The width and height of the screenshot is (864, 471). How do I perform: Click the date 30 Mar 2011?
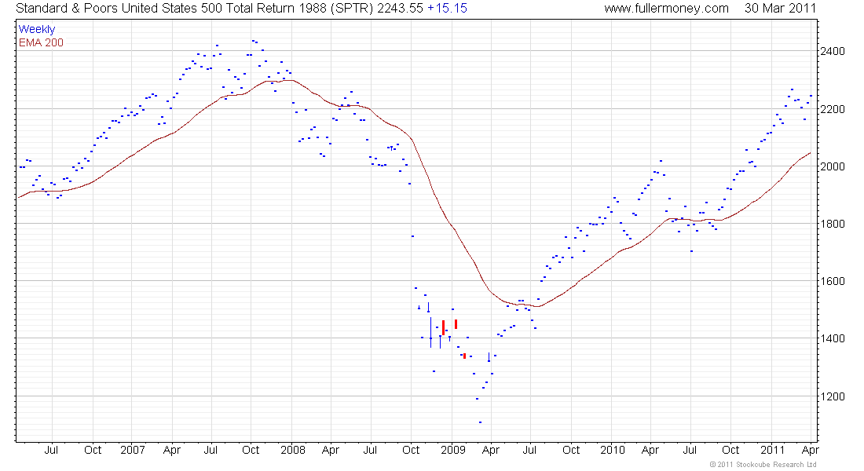(x=780, y=9)
